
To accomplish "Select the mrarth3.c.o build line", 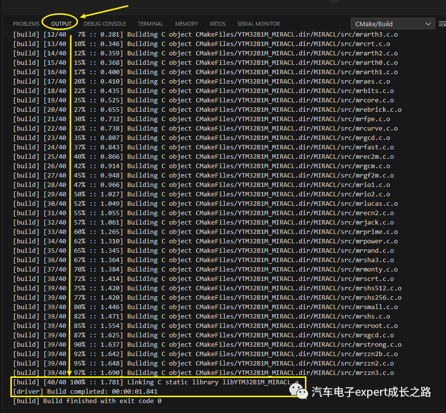I will [205, 35].
